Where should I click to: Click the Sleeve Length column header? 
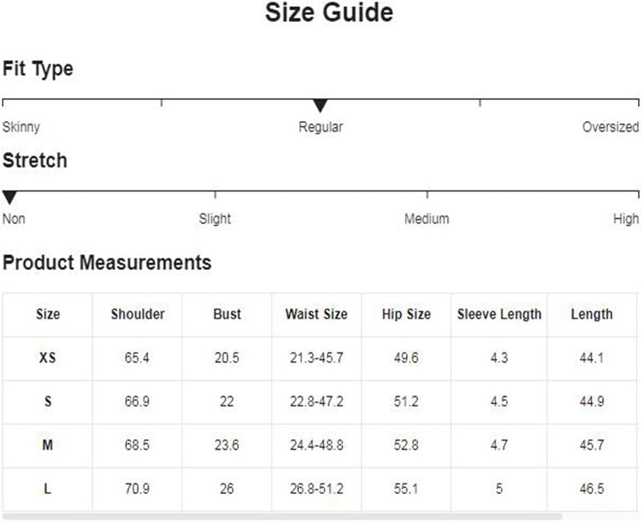coord(499,314)
